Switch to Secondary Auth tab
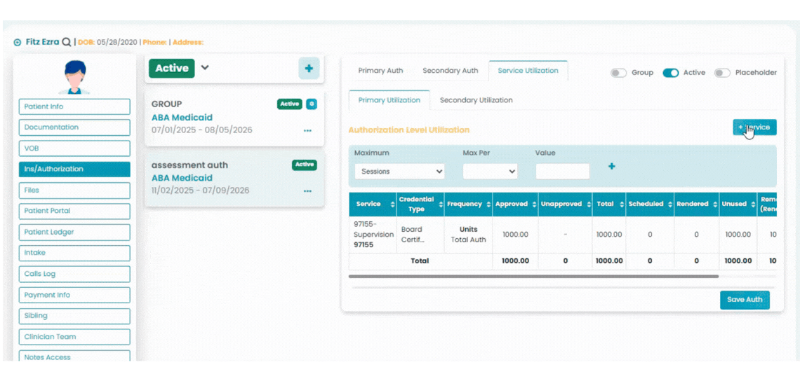 click(x=450, y=71)
